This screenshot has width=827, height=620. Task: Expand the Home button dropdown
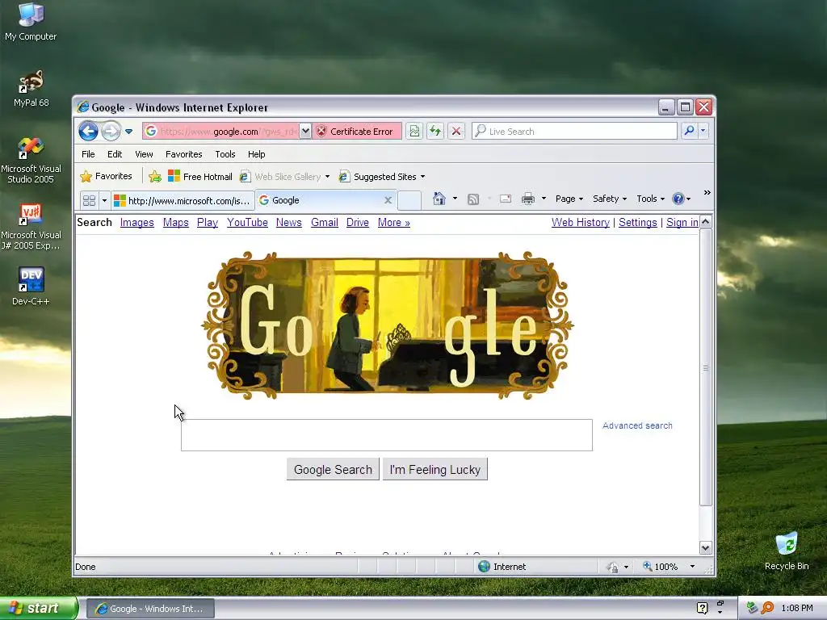click(455, 199)
